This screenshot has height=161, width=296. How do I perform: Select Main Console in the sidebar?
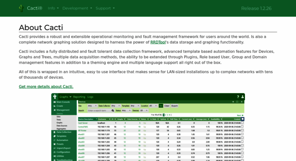pyautogui.click(x=64, y=102)
